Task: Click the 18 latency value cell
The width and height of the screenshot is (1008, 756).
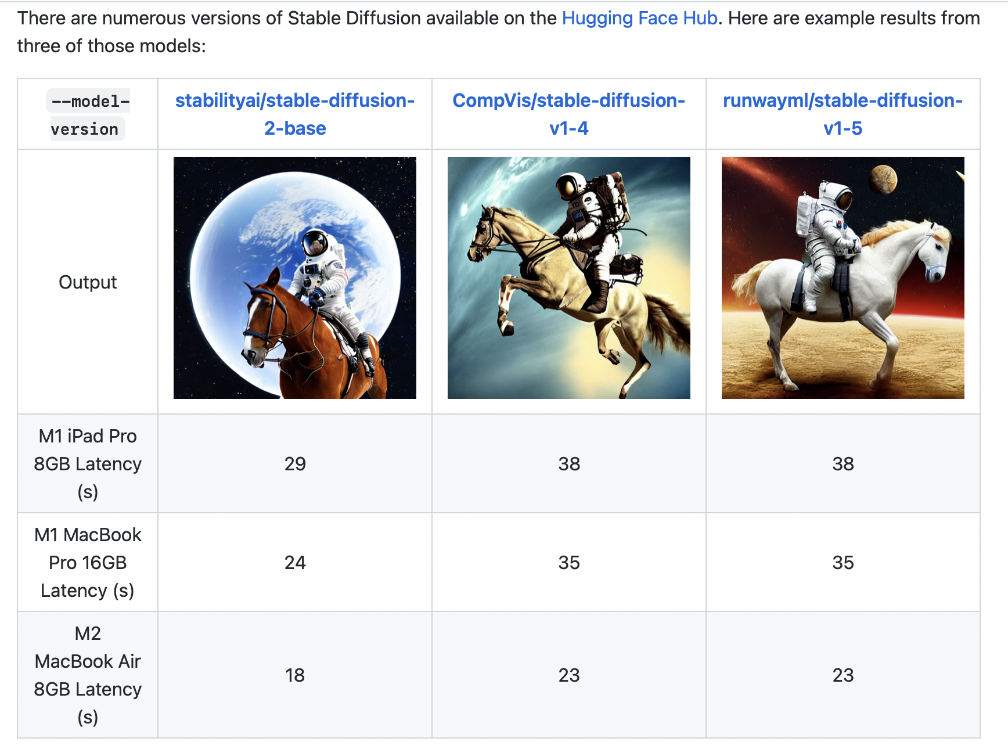Action: [295, 675]
